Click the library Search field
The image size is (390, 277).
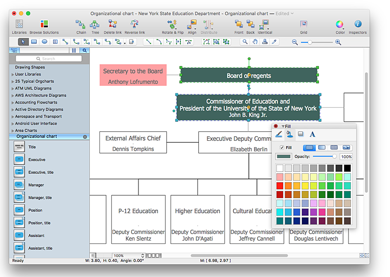point(48,58)
